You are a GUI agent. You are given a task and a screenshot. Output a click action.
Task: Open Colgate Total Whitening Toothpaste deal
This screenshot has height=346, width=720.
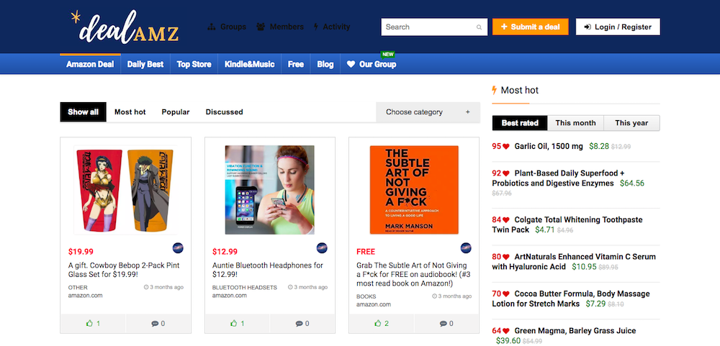pyautogui.click(x=567, y=224)
